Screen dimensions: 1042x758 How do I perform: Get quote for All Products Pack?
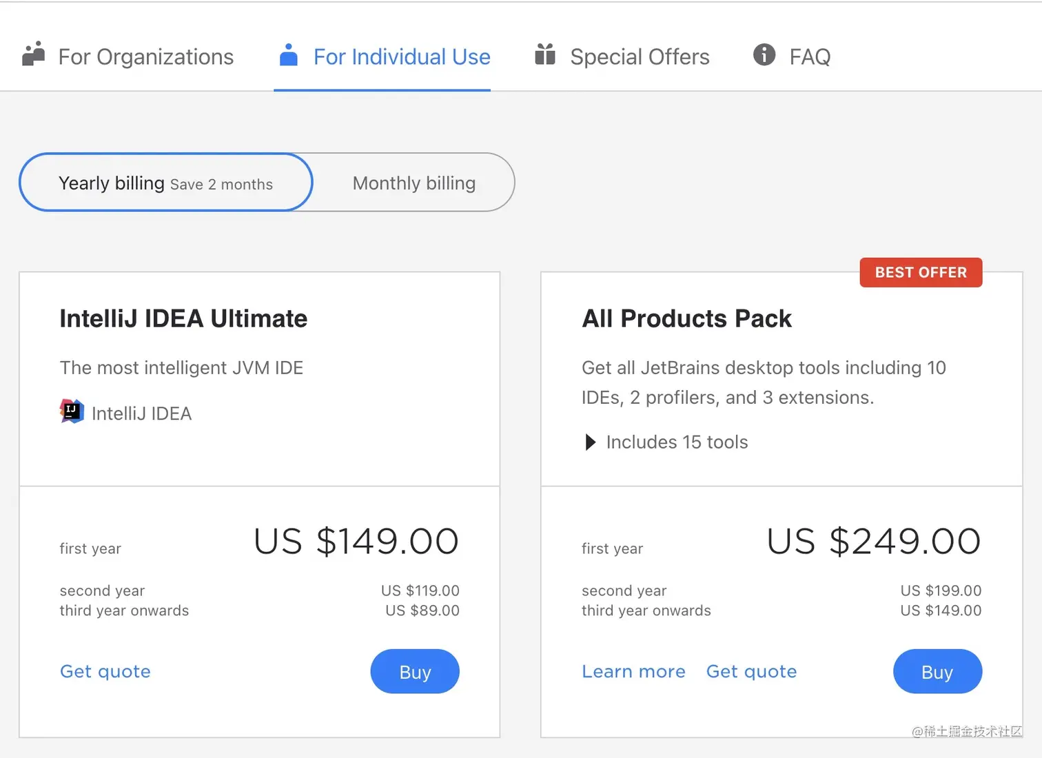point(751,671)
